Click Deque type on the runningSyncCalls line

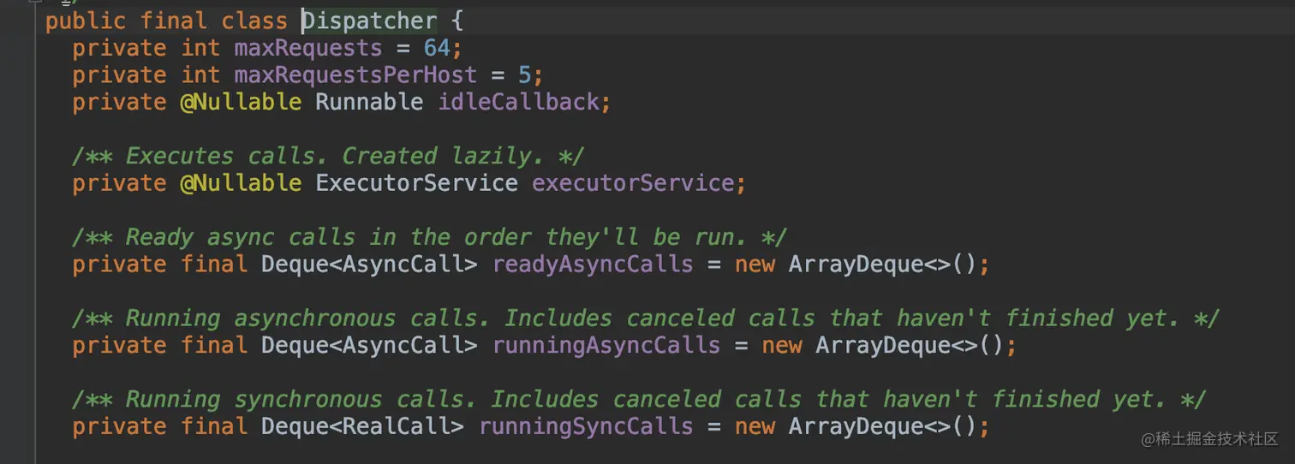pyautogui.click(x=295, y=426)
